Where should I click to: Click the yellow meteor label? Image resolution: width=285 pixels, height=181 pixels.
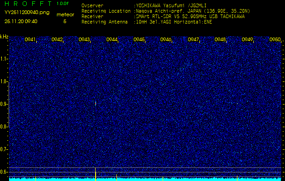(65, 14)
